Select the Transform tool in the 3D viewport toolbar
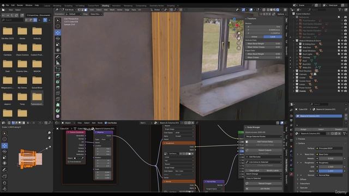349x196 pixels. coord(58,51)
